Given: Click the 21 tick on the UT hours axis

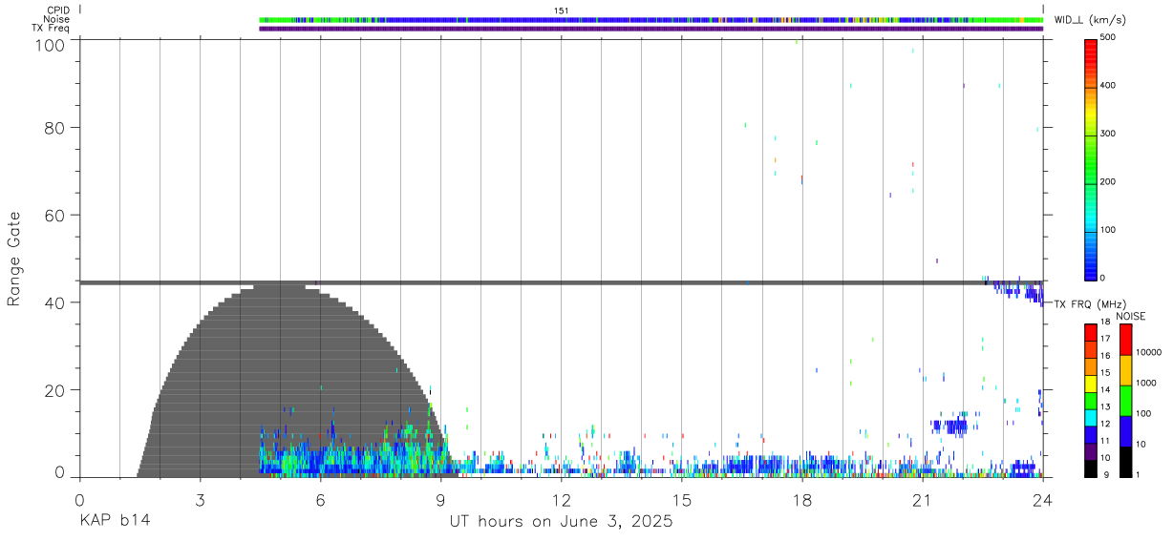Looking at the screenshot, I should tap(922, 500).
